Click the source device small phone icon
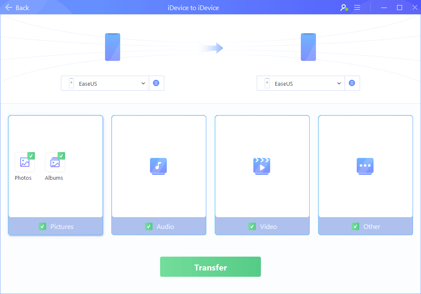The width and height of the screenshot is (421, 294). 71,83
